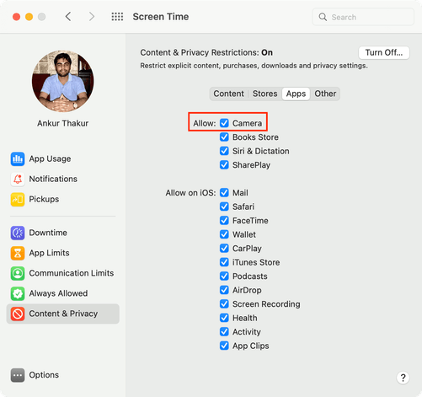
Task: Click the Content & Privacy restricted icon
Action: [x=18, y=314]
